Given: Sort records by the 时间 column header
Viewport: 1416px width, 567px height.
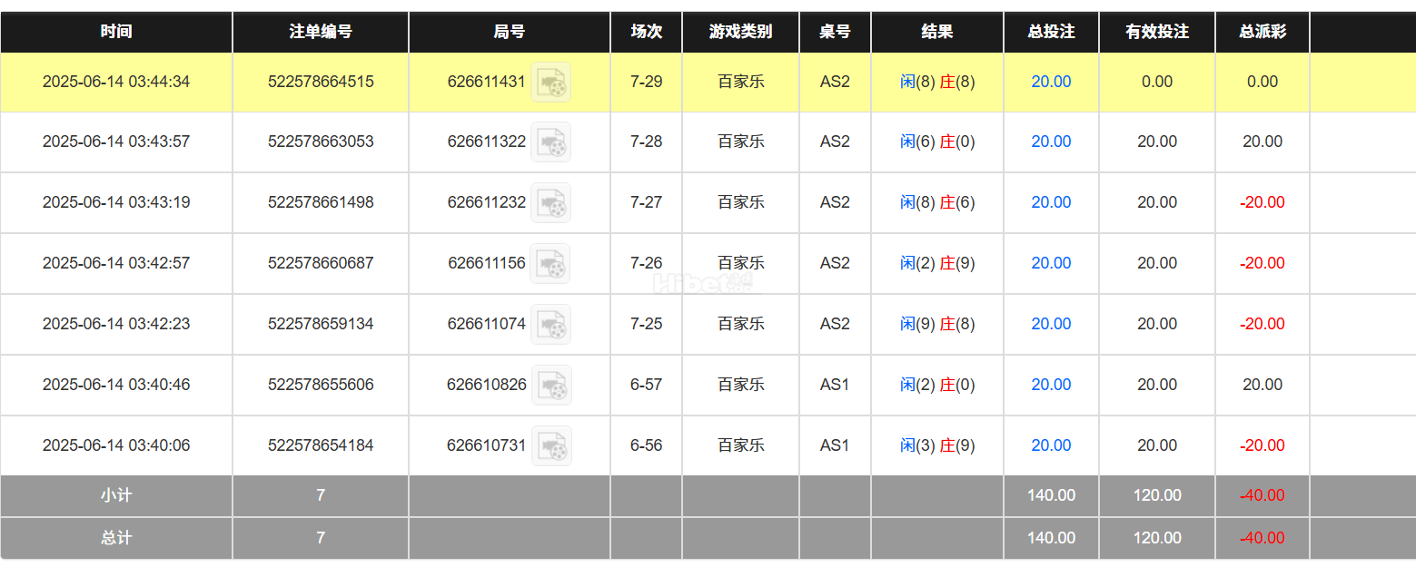Looking at the screenshot, I should tap(115, 32).
